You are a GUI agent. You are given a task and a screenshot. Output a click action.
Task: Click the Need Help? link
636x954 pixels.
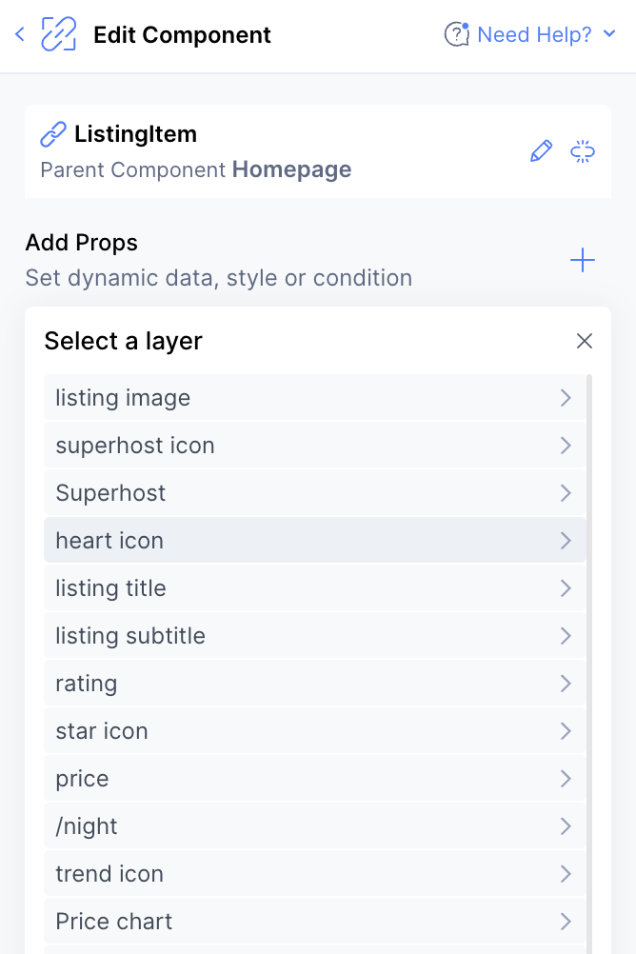pos(534,34)
